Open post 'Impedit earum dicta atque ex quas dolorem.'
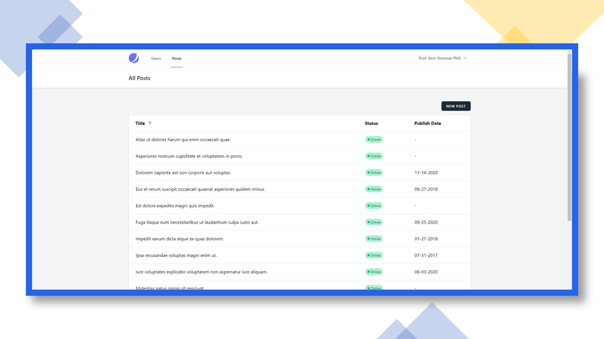The image size is (604, 339). 179,239
